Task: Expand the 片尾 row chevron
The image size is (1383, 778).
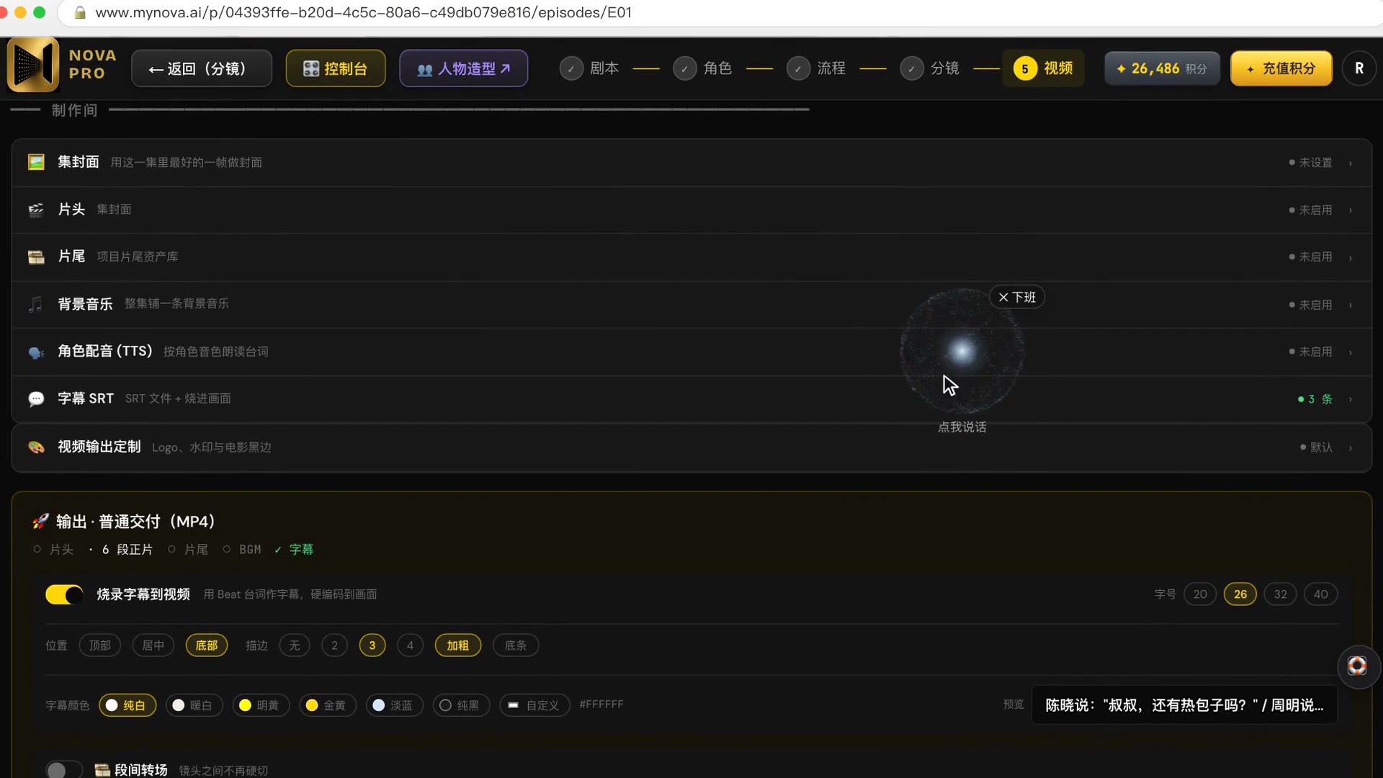Action: [x=1351, y=257]
